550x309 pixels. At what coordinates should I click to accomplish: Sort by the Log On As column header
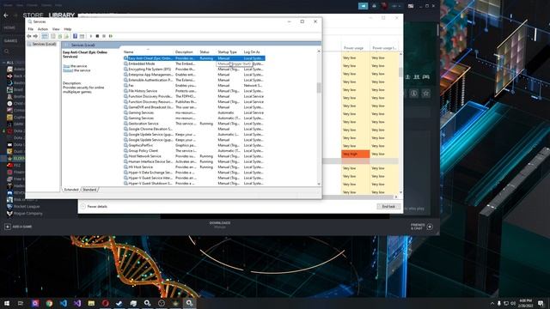point(254,51)
